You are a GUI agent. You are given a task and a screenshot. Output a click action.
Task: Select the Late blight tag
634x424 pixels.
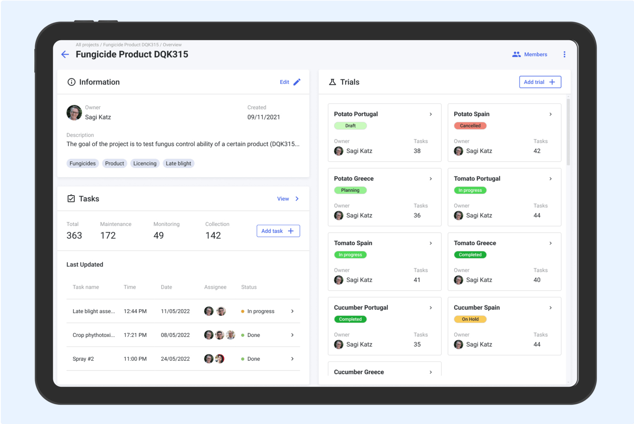pos(178,163)
